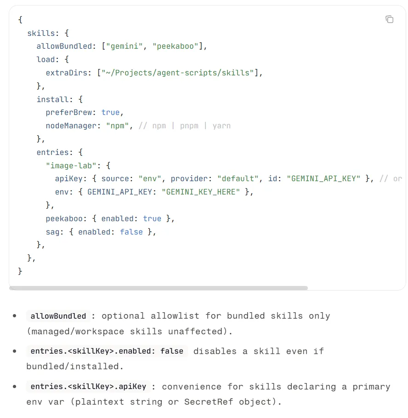Click the skills key at top of config
The image size is (408, 418).
click(41, 33)
